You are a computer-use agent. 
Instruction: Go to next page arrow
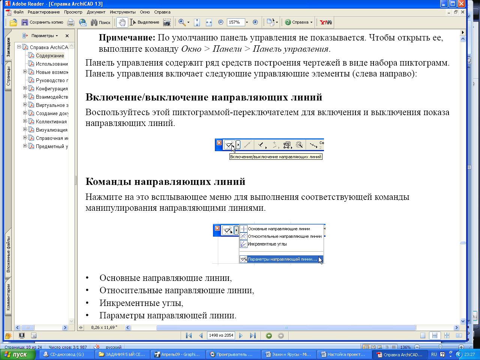(x=241, y=336)
